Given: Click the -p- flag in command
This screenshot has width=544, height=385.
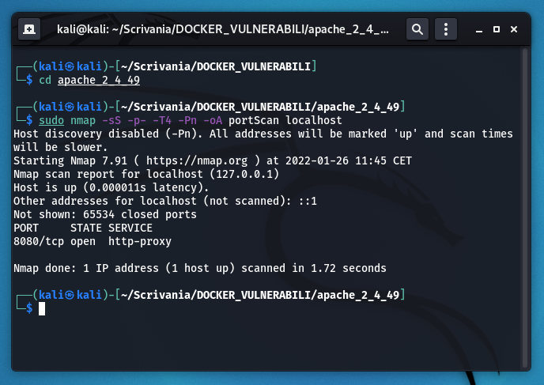Looking at the screenshot, I should [137, 120].
